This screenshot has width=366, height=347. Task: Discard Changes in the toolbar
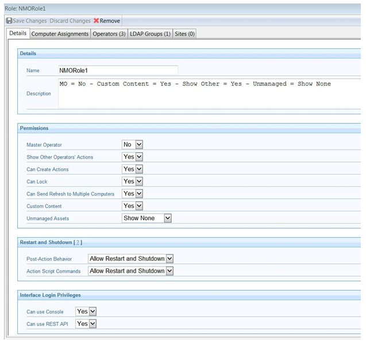pyautogui.click(x=70, y=21)
